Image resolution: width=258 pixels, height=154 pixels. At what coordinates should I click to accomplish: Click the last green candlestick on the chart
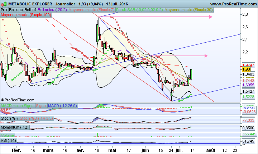(x=191, y=74)
